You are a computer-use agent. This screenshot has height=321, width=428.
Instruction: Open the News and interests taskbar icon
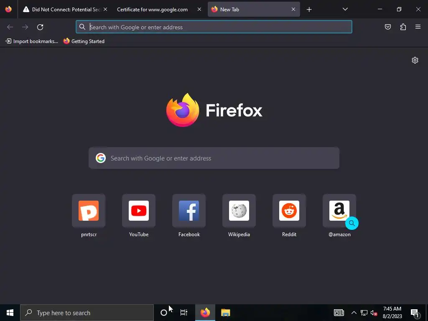pyautogui.click(x=339, y=313)
